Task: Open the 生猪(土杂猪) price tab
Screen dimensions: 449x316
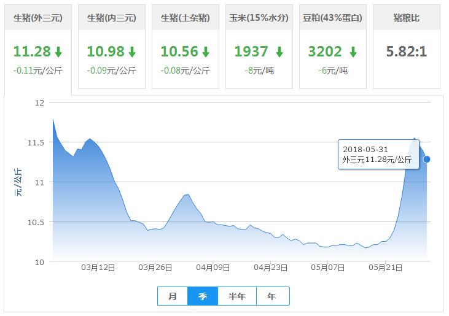Action: pyautogui.click(x=185, y=18)
